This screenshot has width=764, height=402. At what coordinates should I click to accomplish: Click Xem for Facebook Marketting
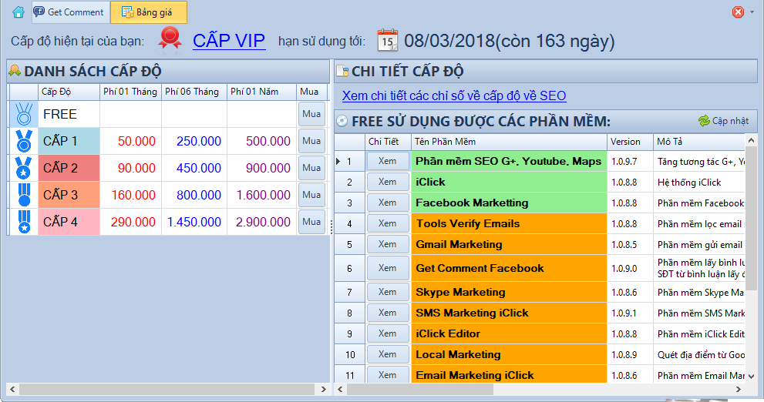tap(387, 203)
